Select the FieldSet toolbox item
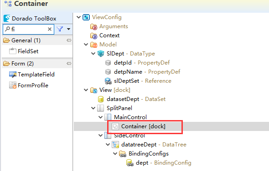Viewport: 269px width, 171px height. tap(24, 51)
